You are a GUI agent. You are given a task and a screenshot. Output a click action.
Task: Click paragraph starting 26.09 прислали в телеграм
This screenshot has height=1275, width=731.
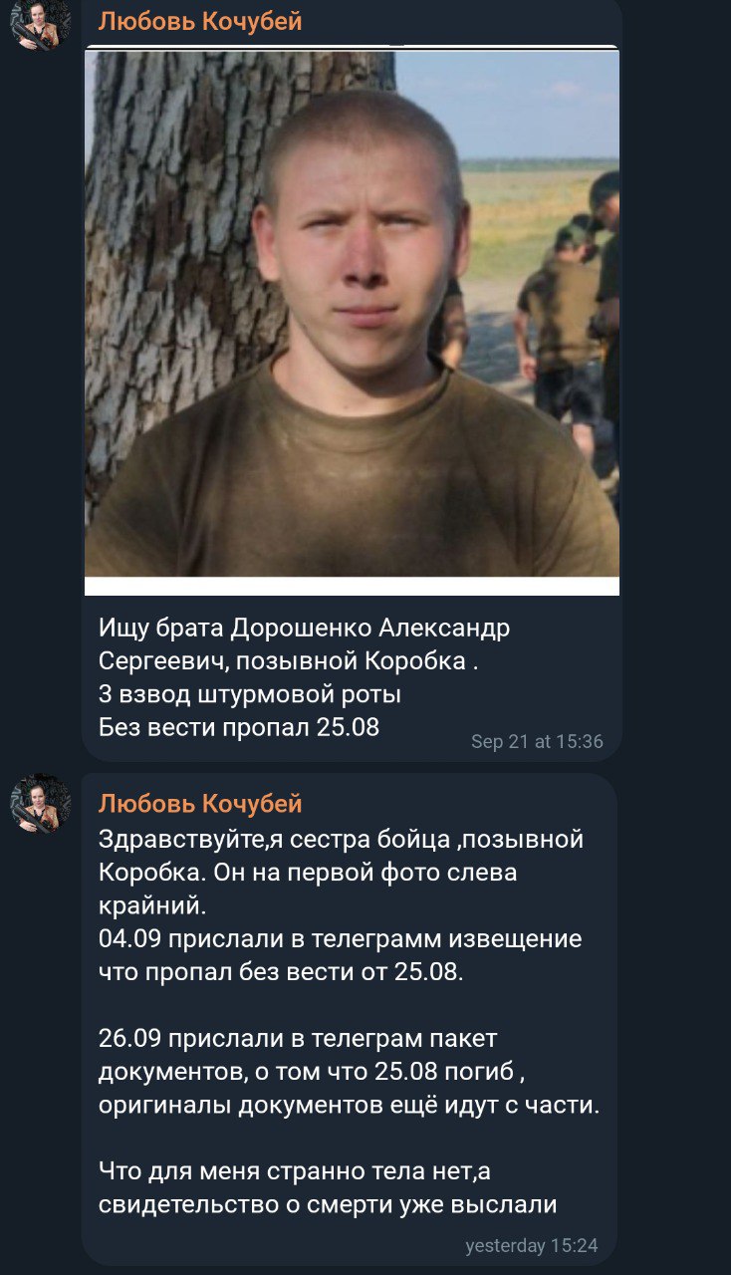[x=350, y=1073]
